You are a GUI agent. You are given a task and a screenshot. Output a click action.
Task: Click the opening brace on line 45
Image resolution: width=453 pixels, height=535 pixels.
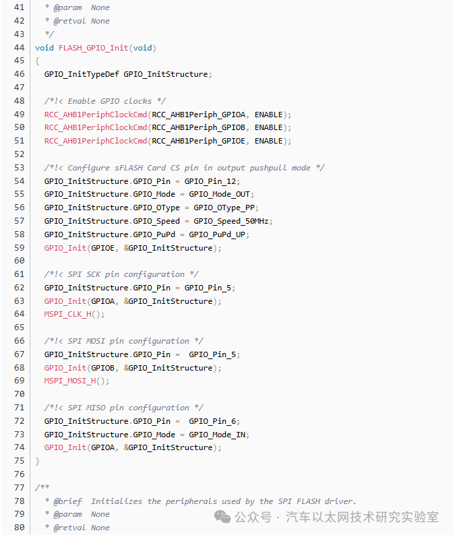(x=38, y=61)
